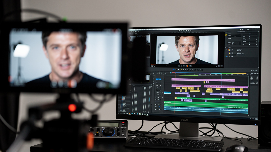The height and width of the screenshot is (152, 271).
Task: Select the bottom blue audio waveform clip
Action: (x=206, y=110)
